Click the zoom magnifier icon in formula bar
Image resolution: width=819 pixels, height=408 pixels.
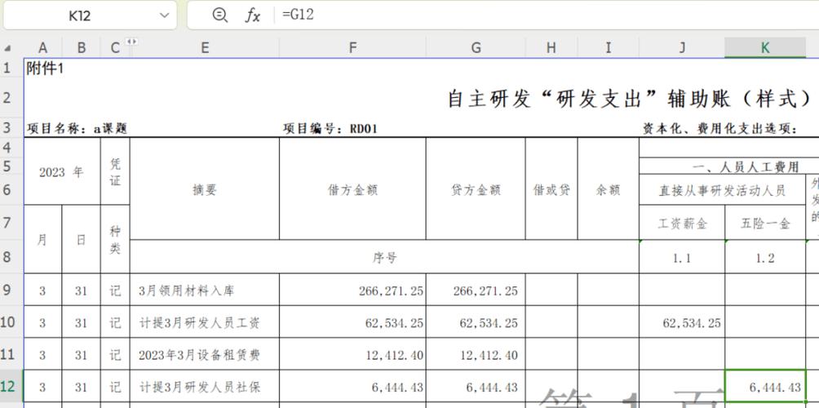(220, 16)
